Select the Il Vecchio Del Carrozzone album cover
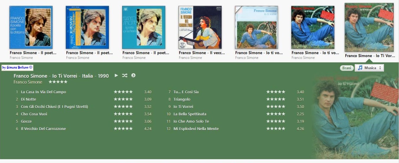This screenshot has width=399, height=163. pos(200,27)
